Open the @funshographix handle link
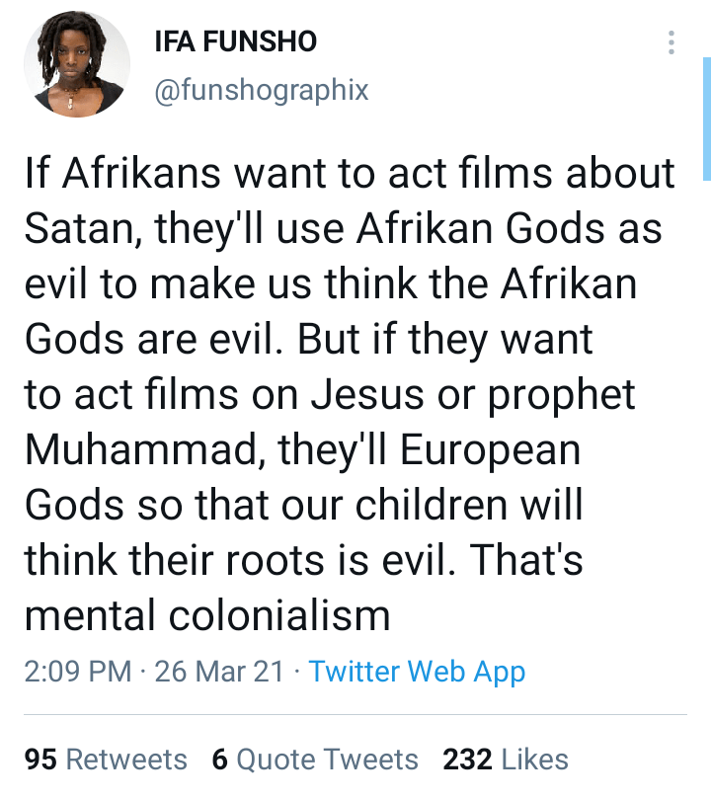 [261, 91]
